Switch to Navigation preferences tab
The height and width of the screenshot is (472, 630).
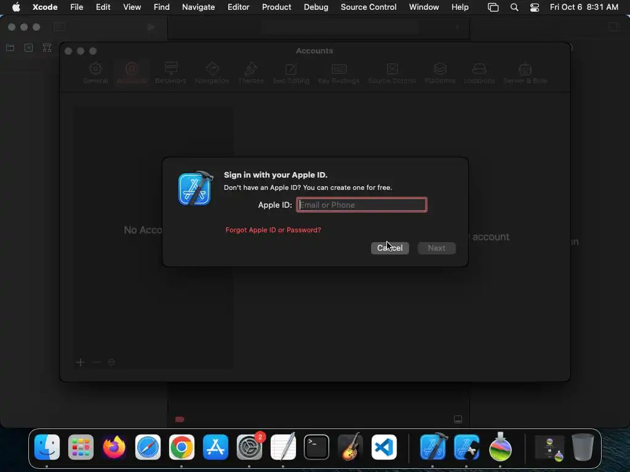coord(212,73)
